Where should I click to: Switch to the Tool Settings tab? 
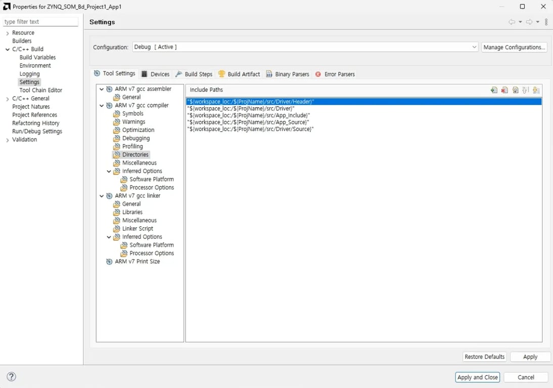point(115,73)
